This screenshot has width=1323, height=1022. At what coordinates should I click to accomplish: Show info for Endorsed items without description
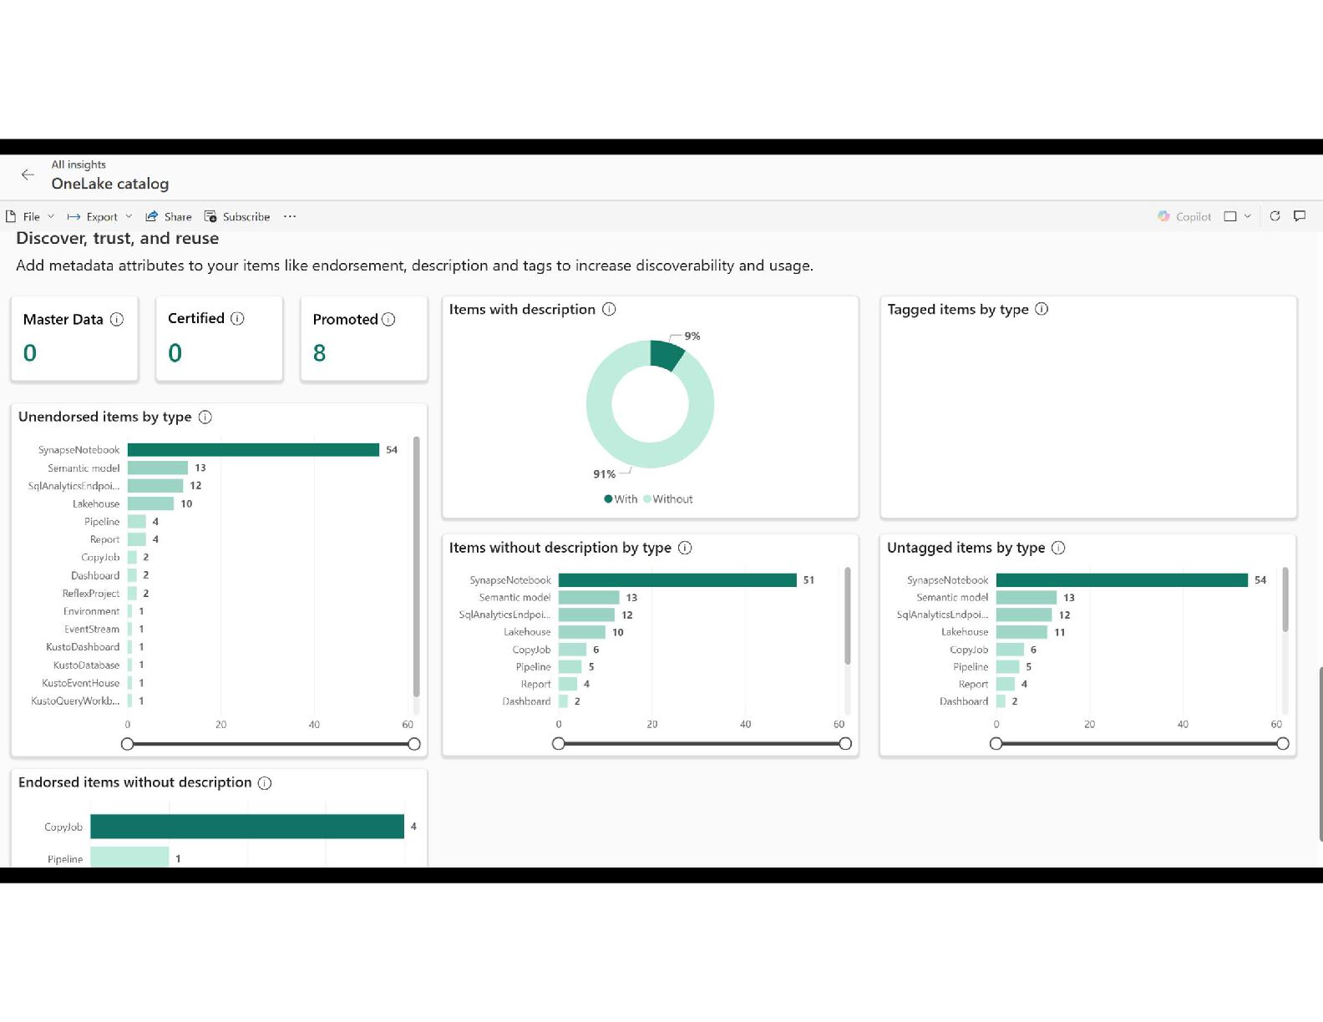[x=265, y=782]
